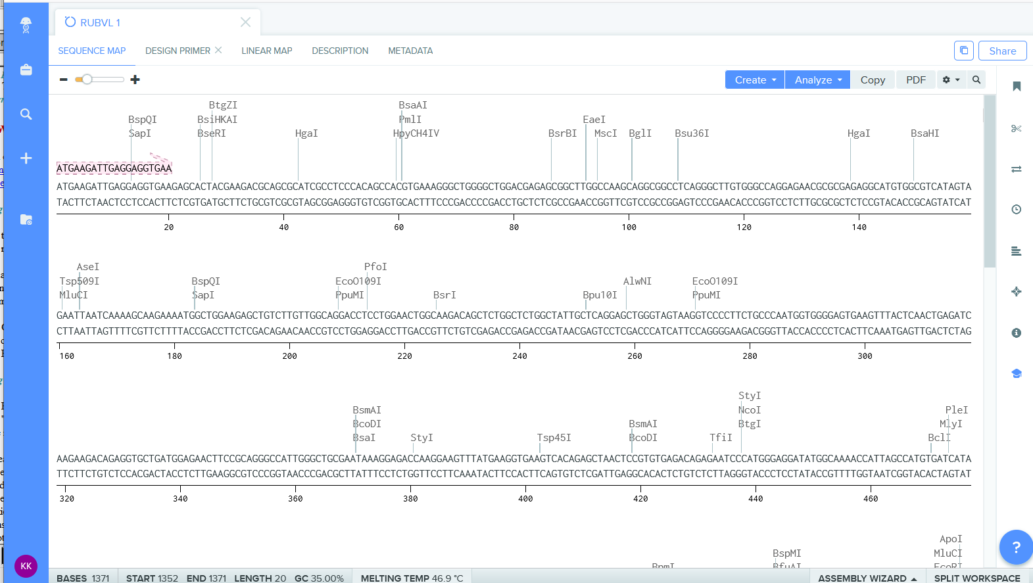Open the alignments panel icon
This screenshot has height=583, width=1033.
click(1016, 251)
